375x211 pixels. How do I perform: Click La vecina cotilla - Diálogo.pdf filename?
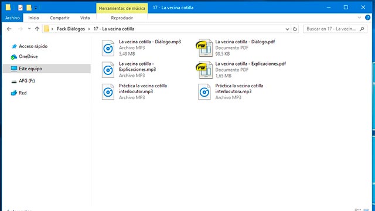[245, 42]
